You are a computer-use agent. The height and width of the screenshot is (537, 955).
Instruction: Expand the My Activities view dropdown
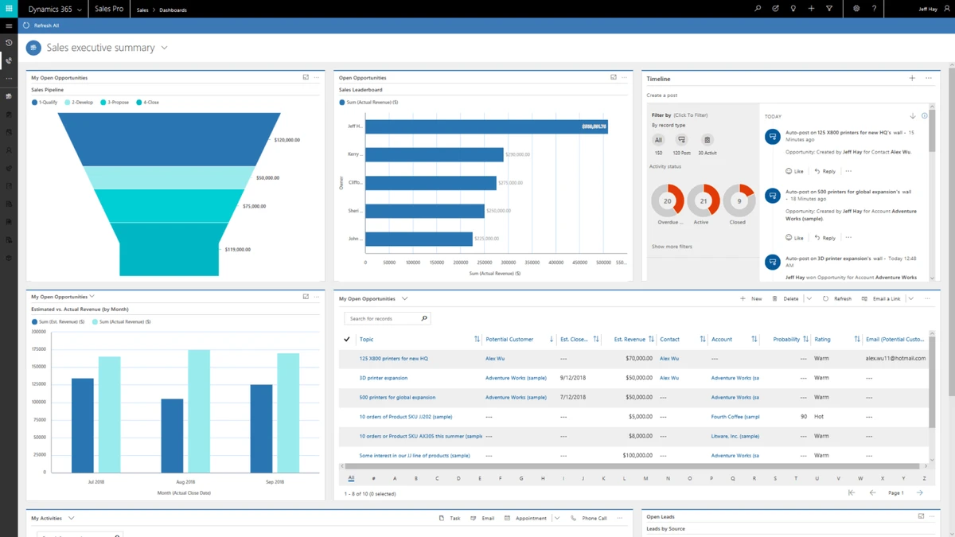pyautogui.click(x=72, y=518)
